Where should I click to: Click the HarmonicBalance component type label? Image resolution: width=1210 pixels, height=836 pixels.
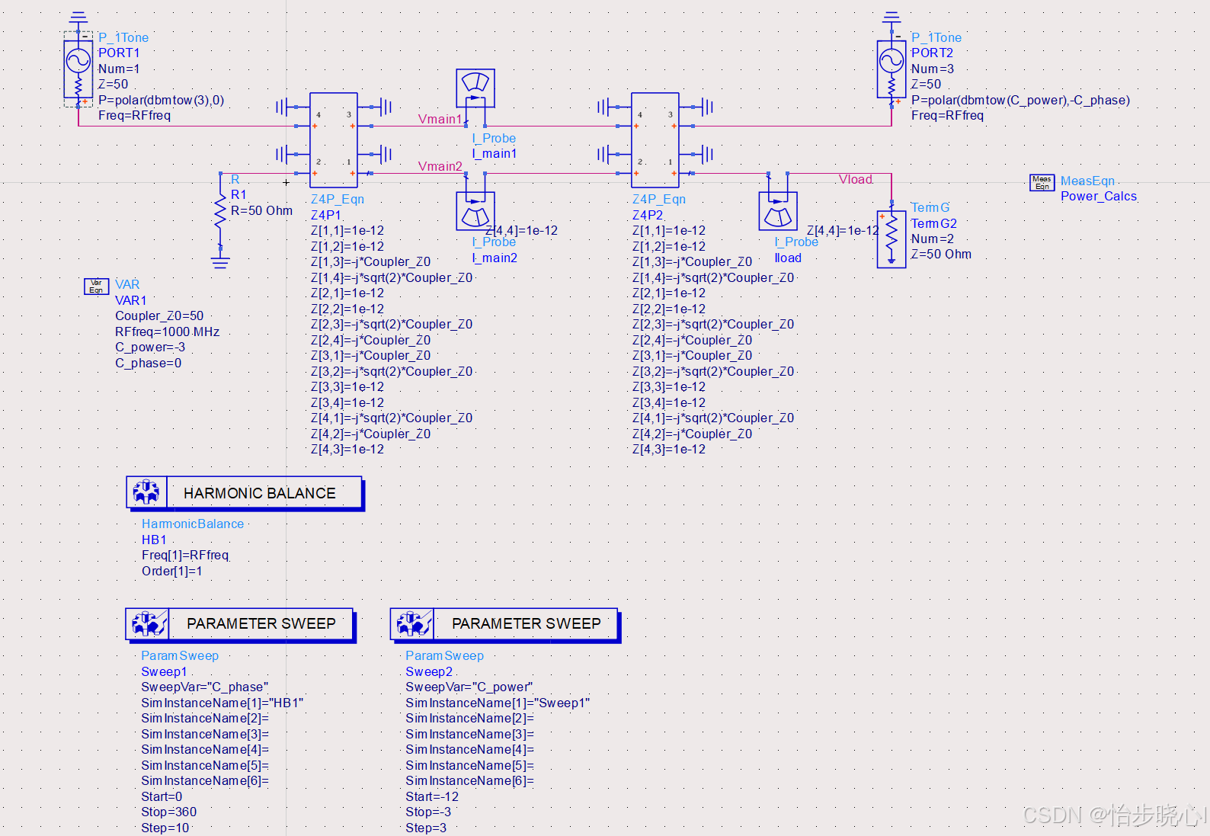click(x=193, y=524)
